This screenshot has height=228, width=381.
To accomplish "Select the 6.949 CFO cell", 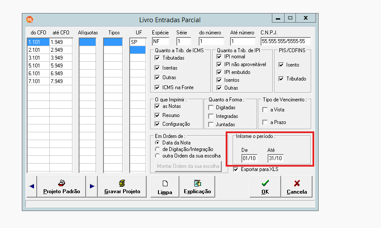I will (x=61, y=74).
